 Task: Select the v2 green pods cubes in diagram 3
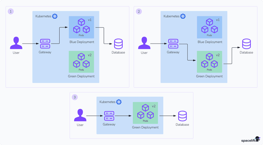pyautogui.click(x=146, y=112)
